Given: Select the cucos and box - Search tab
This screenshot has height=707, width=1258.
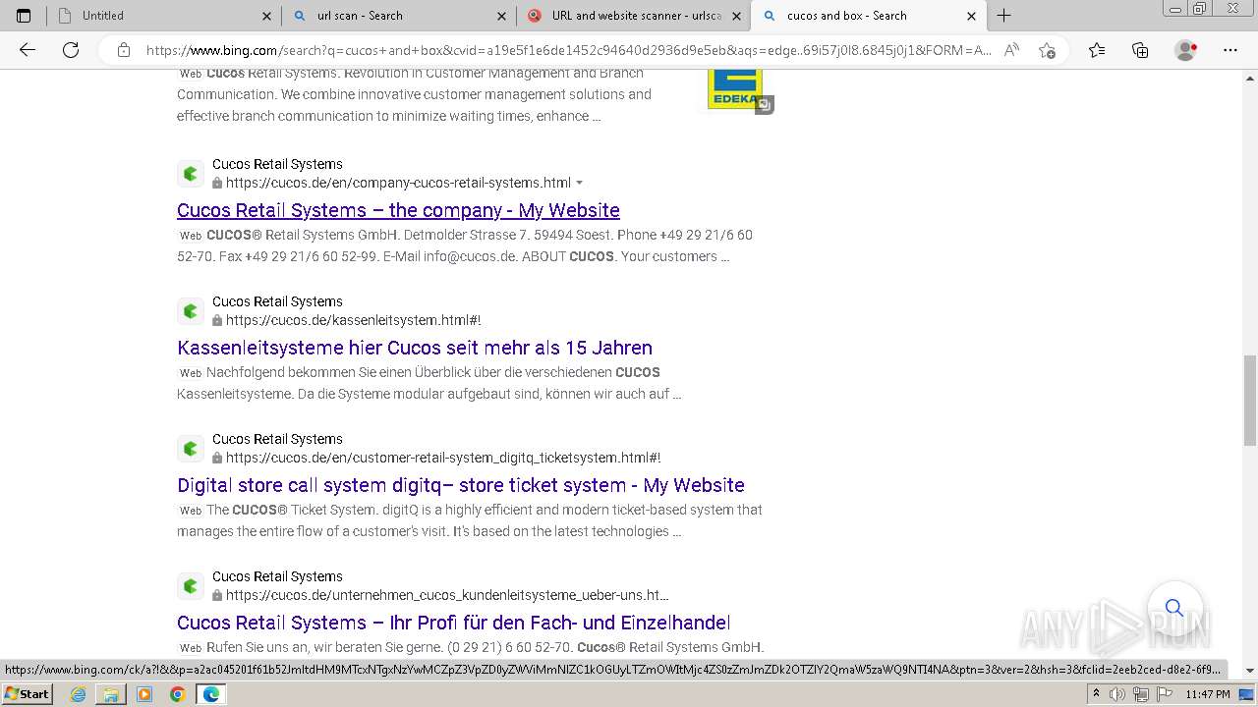Looking at the screenshot, I should [868, 16].
